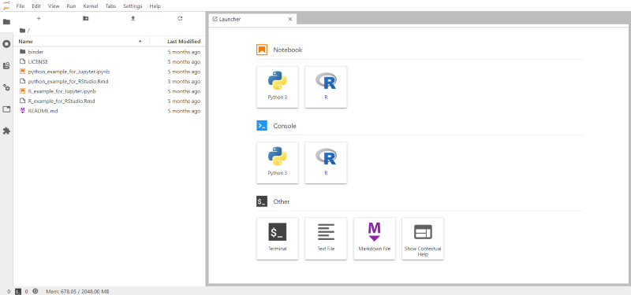Open the View menu
Screen dimensions: 631x295
point(54,6)
